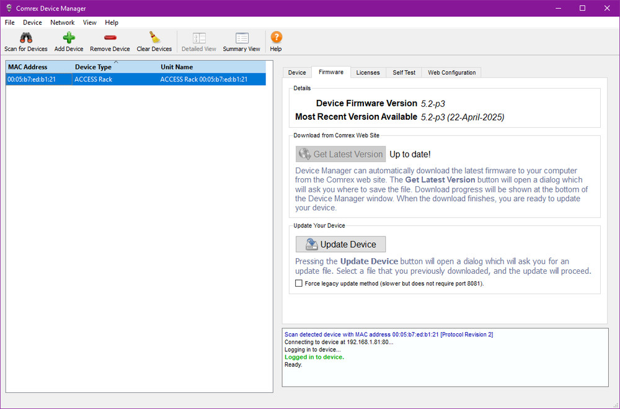Sort list by MAC Address column header

pyautogui.click(x=27, y=67)
